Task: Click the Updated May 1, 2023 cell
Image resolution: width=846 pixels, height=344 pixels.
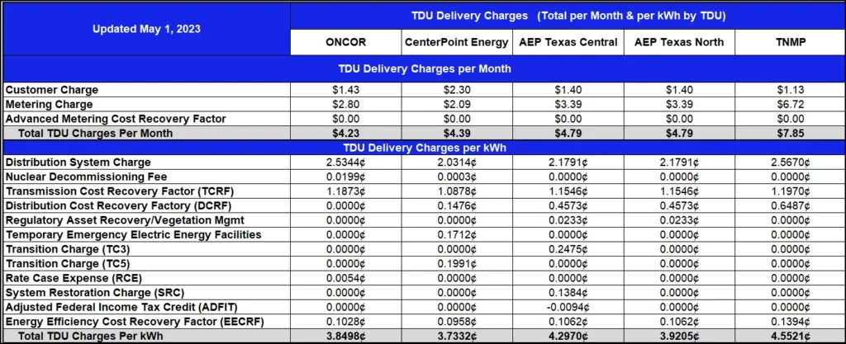Action: [x=146, y=29]
